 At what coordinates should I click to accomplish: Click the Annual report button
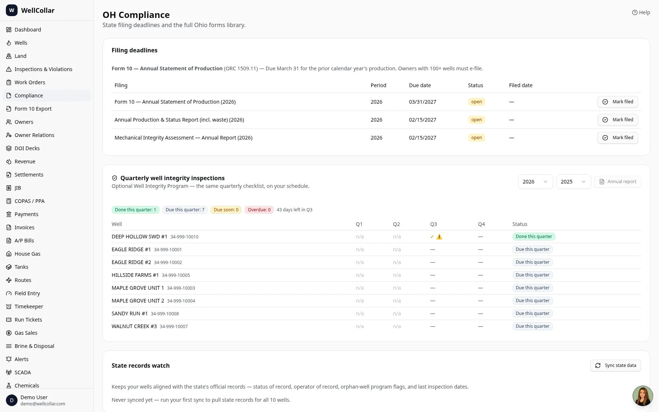pyautogui.click(x=618, y=182)
